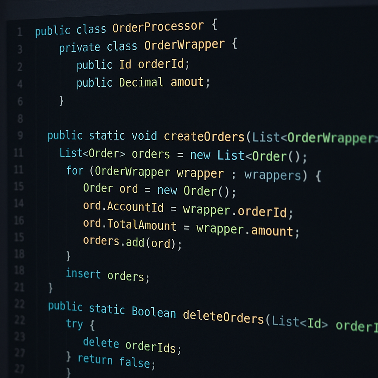Click line number 3 in the gutter
Viewport: 378px width, 378px height.
coord(20,49)
